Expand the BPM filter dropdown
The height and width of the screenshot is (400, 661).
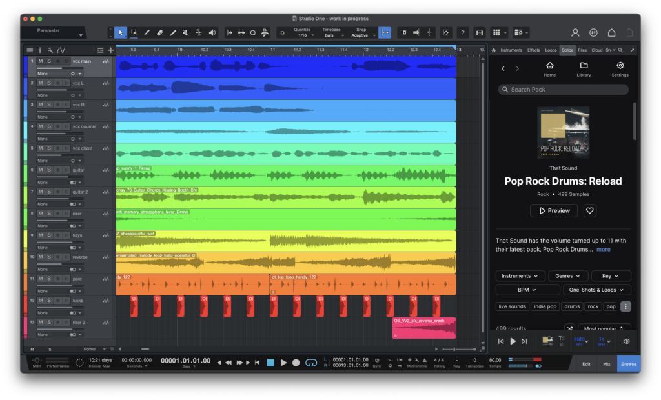(x=528, y=290)
